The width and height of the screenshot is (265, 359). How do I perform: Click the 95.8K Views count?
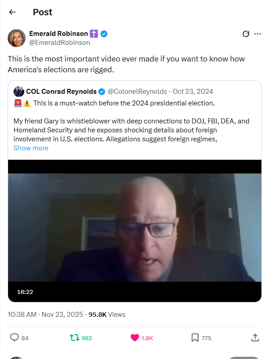pos(107,315)
